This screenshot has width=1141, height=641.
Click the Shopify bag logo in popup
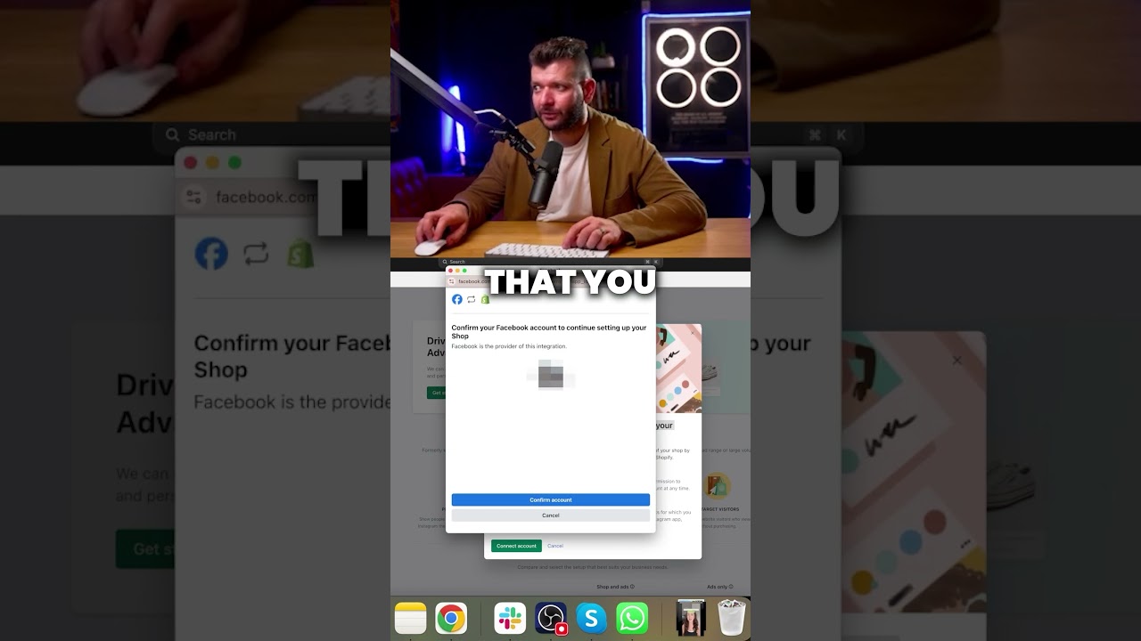[x=485, y=299]
